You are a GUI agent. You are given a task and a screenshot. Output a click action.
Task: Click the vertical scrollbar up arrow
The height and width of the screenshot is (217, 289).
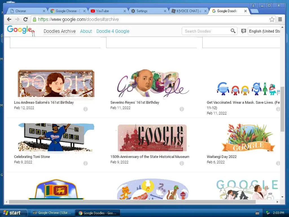(x=282, y=27)
